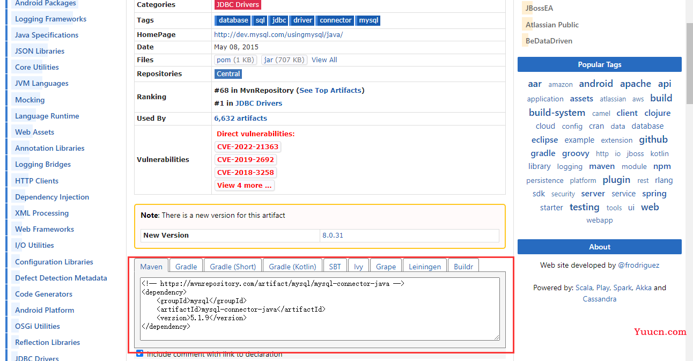Screen dimensions: 693x361
Task: Open vulnerability CVE-2022-21363
Action: coord(248,146)
